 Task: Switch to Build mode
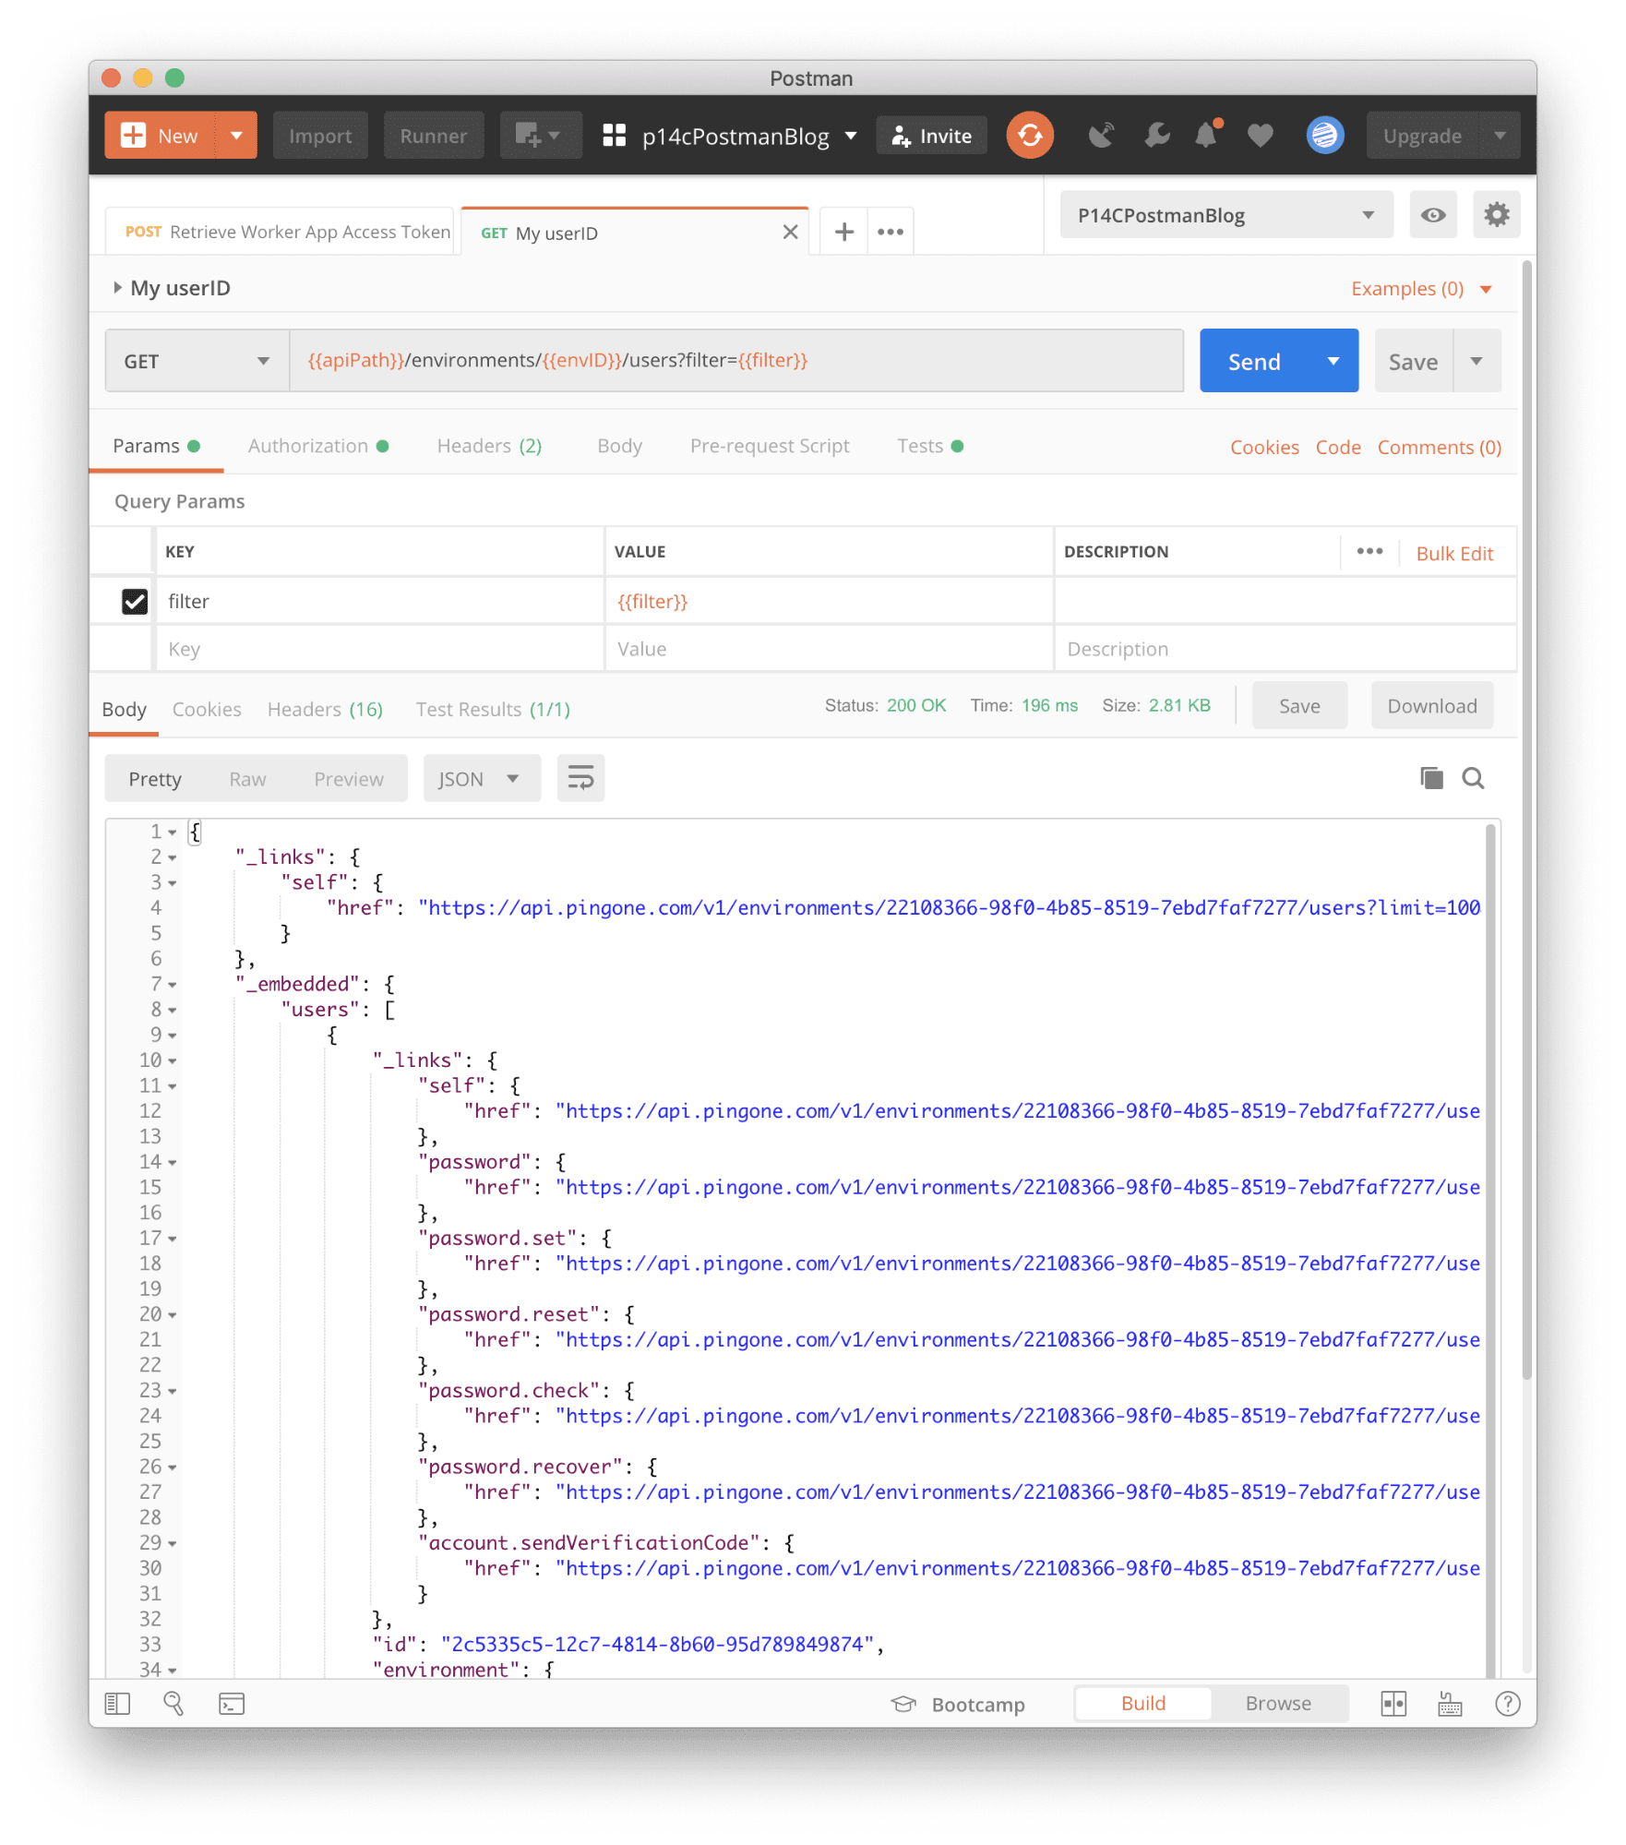point(1142,1703)
